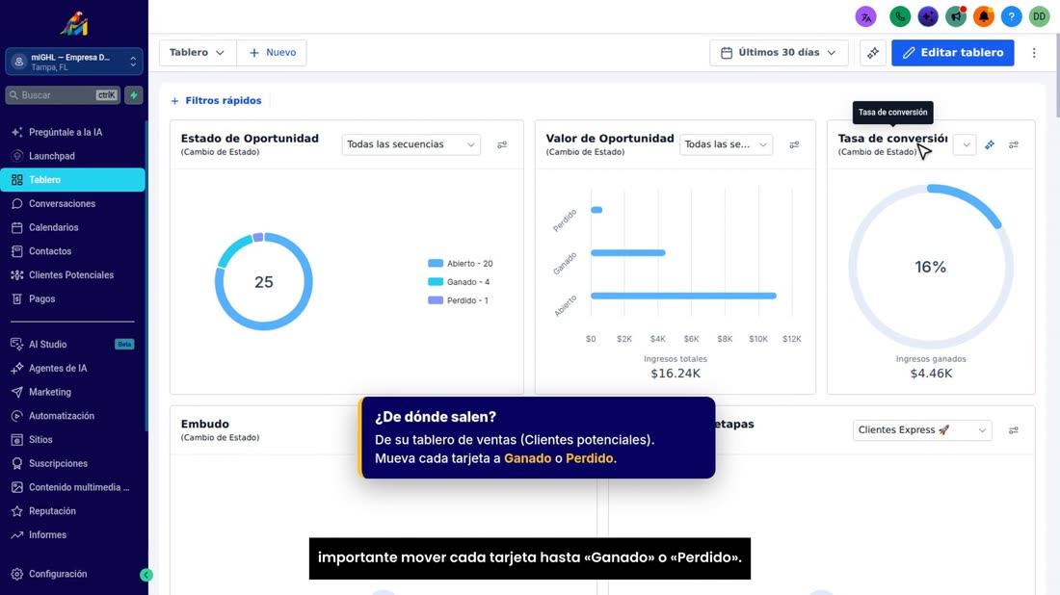The height and width of the screenshot is (595, 1060).
Task: Collapse sidebar with green arrow button
Action: 146,575
